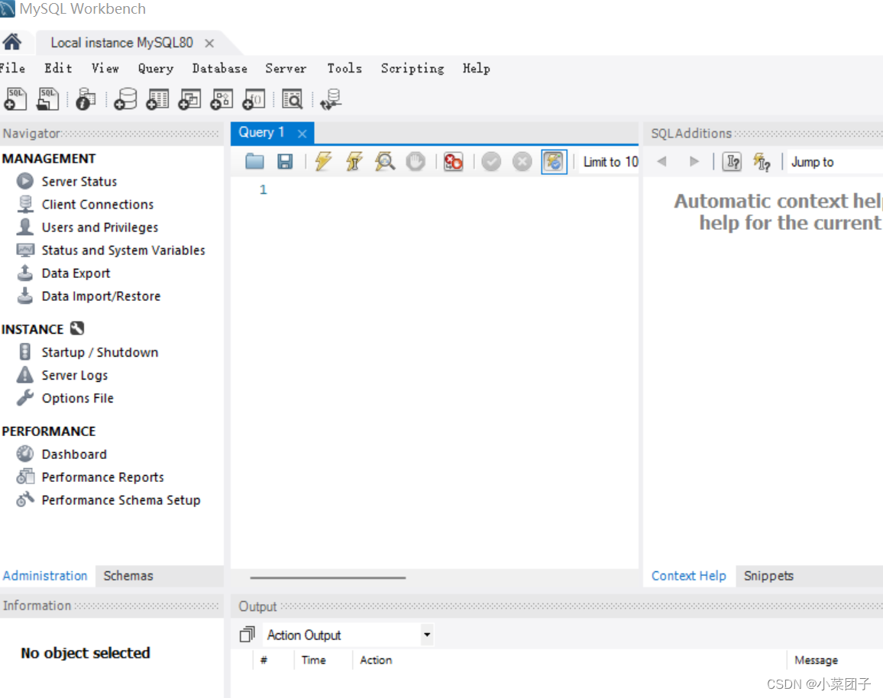Screen dimensions: 883x698
Task: Open the Limit to rows dropdown
Action: click(x=610, y=162)
